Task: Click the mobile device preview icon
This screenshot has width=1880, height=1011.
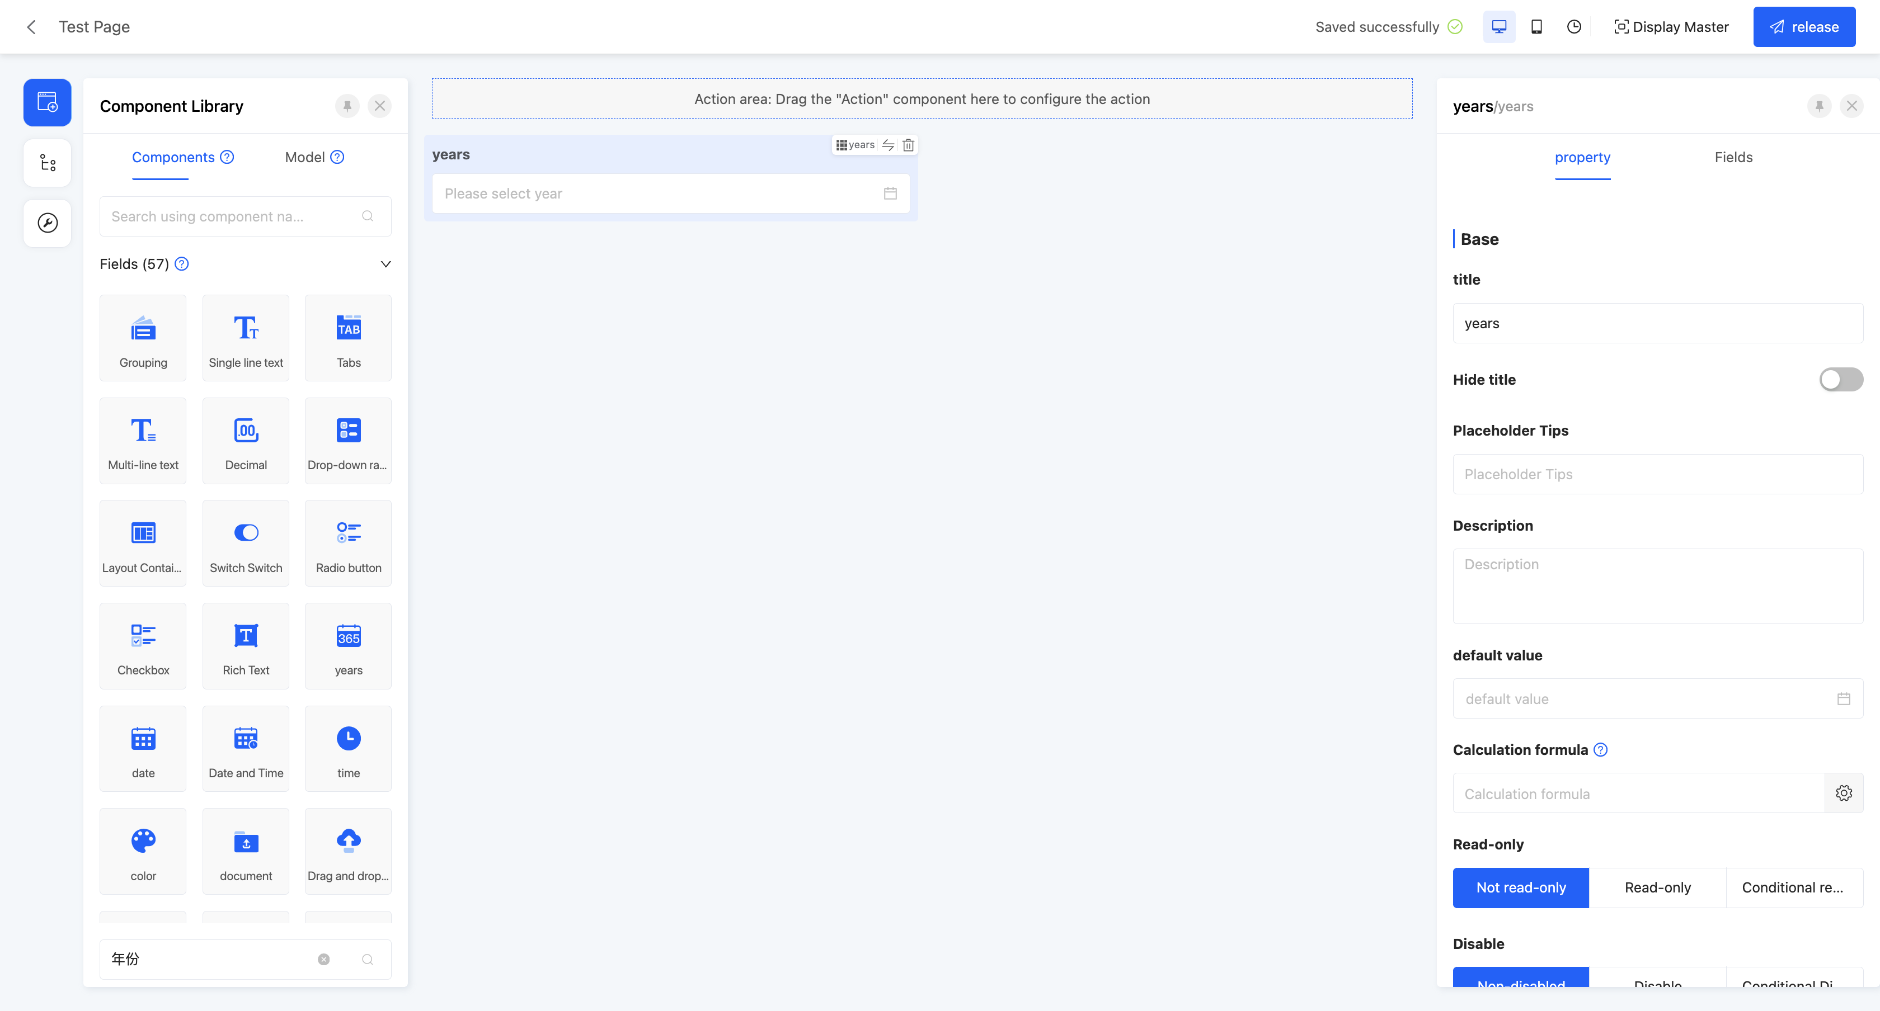Action: coord(1536,27)
